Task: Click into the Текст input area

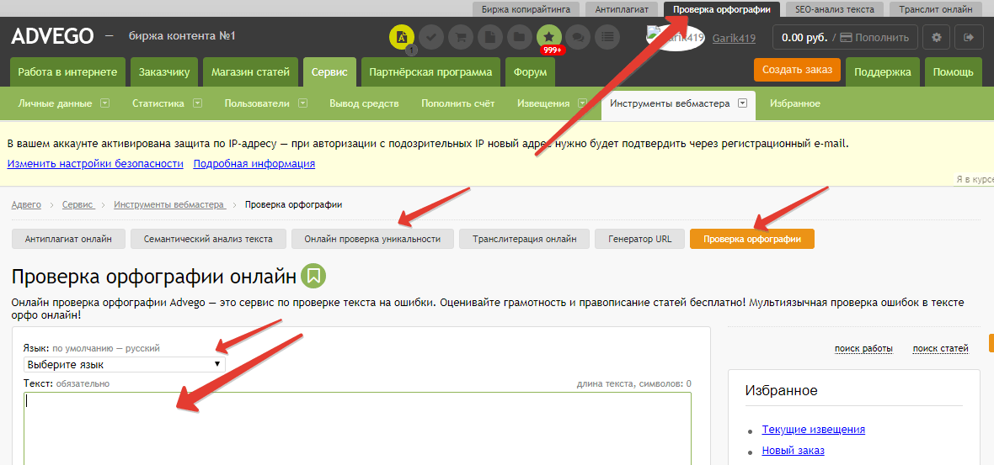Action: pyautogui.click(x=357, y=428)
